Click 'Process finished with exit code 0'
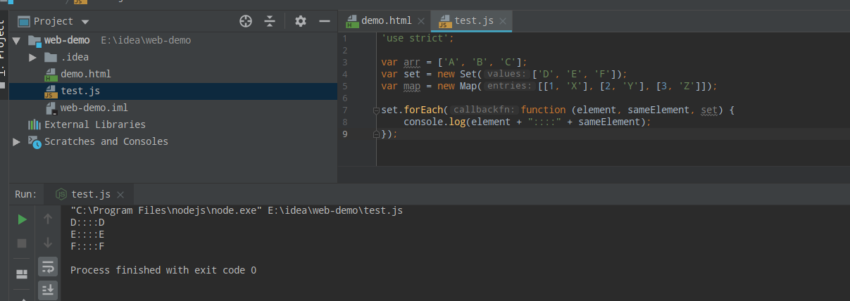 (x=163, y=270)
